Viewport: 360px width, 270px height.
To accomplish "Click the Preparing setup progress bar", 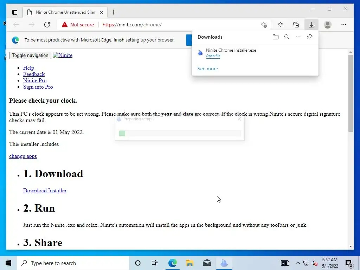I will (180, 133).
